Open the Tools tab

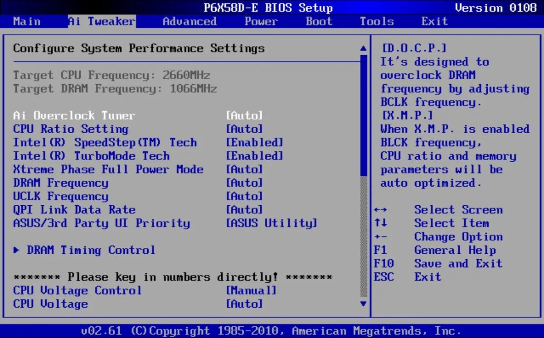click(x=377, y=21)
